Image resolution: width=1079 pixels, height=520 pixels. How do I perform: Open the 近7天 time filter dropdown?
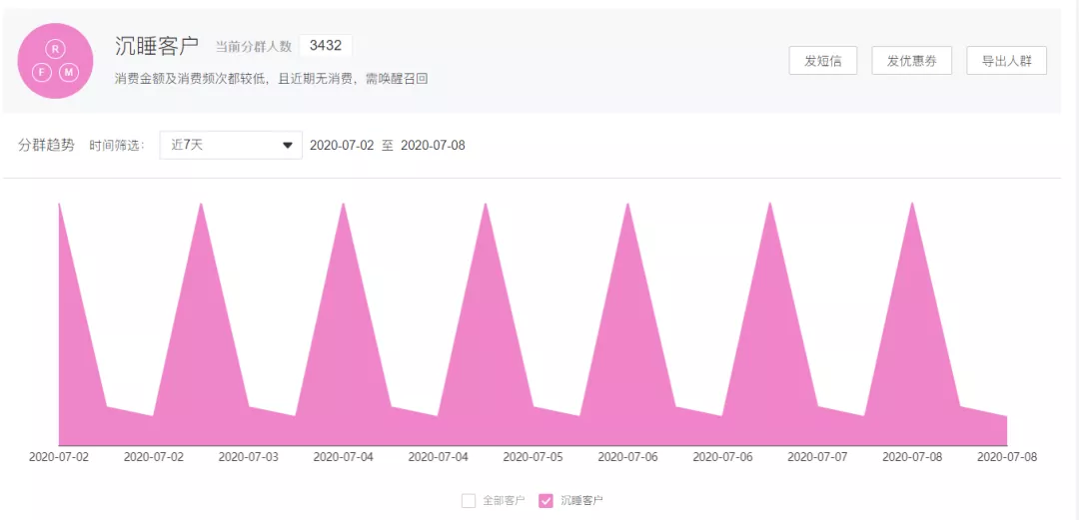[x=231, y=145]
